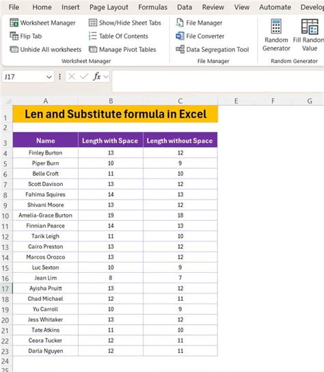Click the Manage Pivot Tables icon
Screen dimensions: 324x372
pyautogui.click(x=93, y=49)
